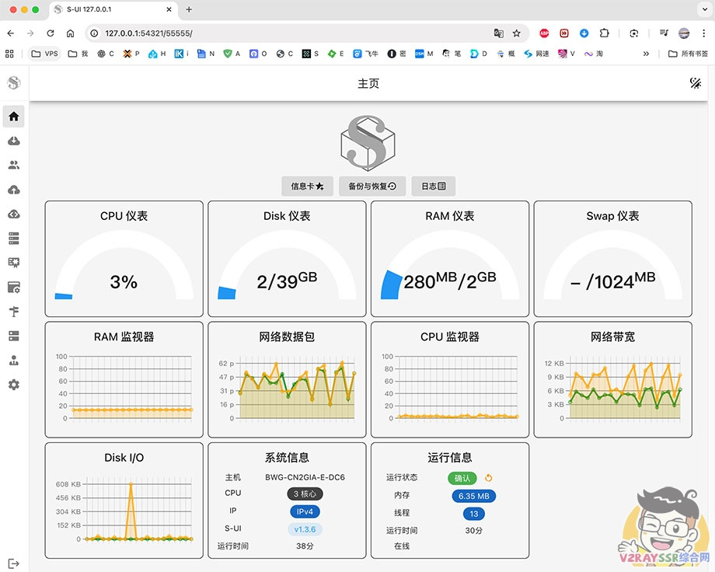Screen dimensions: 715x572
Task: Click the v1.3.6 version badge
Action: [305, 529]
